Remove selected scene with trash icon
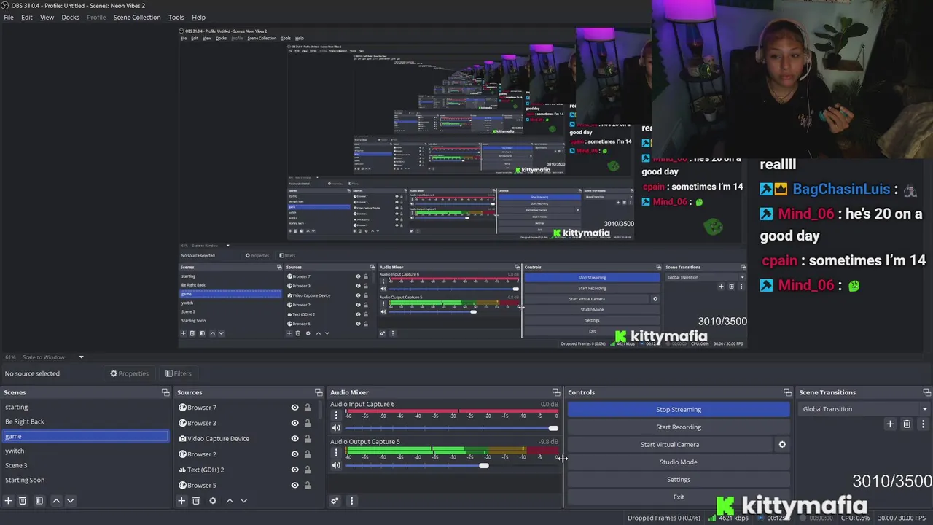 pos(23,501)
